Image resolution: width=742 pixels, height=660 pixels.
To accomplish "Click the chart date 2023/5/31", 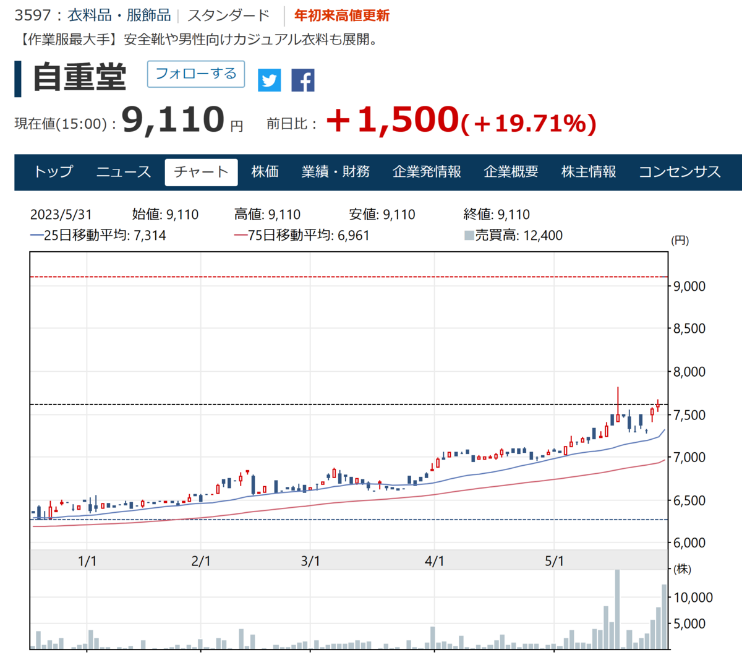I will click(x=61, y=215).
